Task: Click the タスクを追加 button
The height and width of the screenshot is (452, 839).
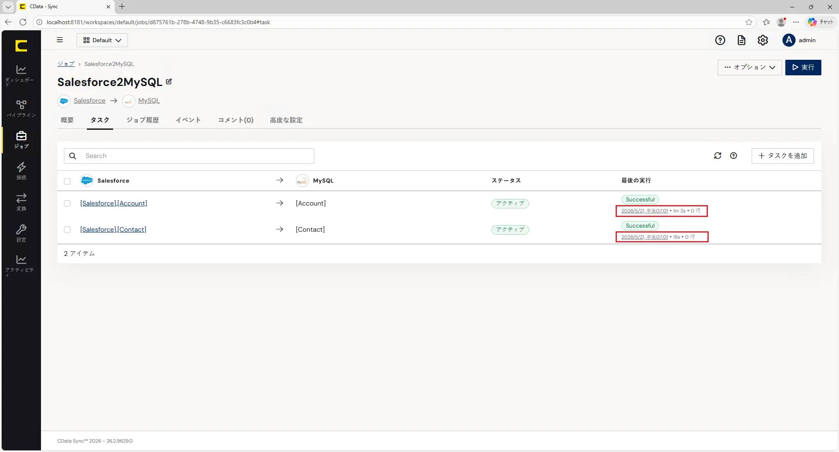Action: [783, 156]
